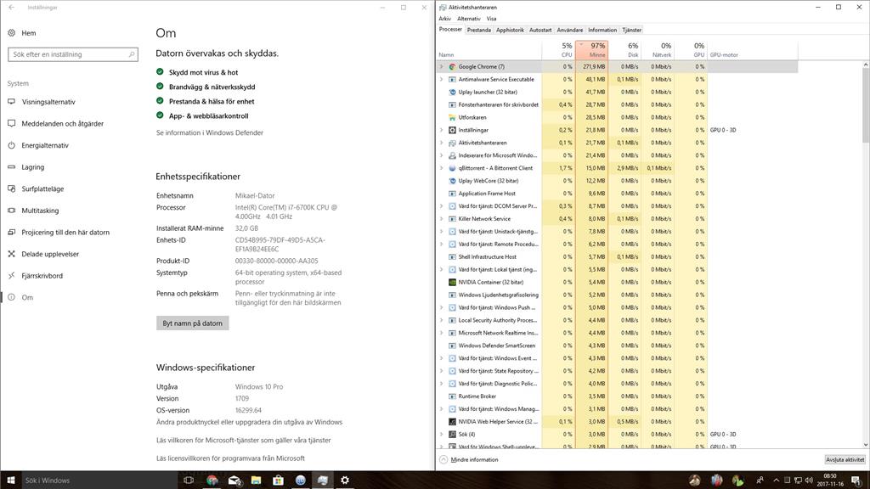Click the "Sök i Windows" taskbar search box

click(x=99, y=481)
